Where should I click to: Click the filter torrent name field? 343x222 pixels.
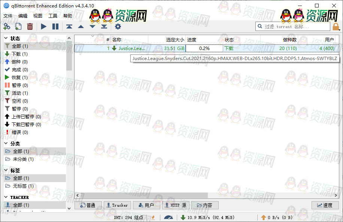coord(293,26)
